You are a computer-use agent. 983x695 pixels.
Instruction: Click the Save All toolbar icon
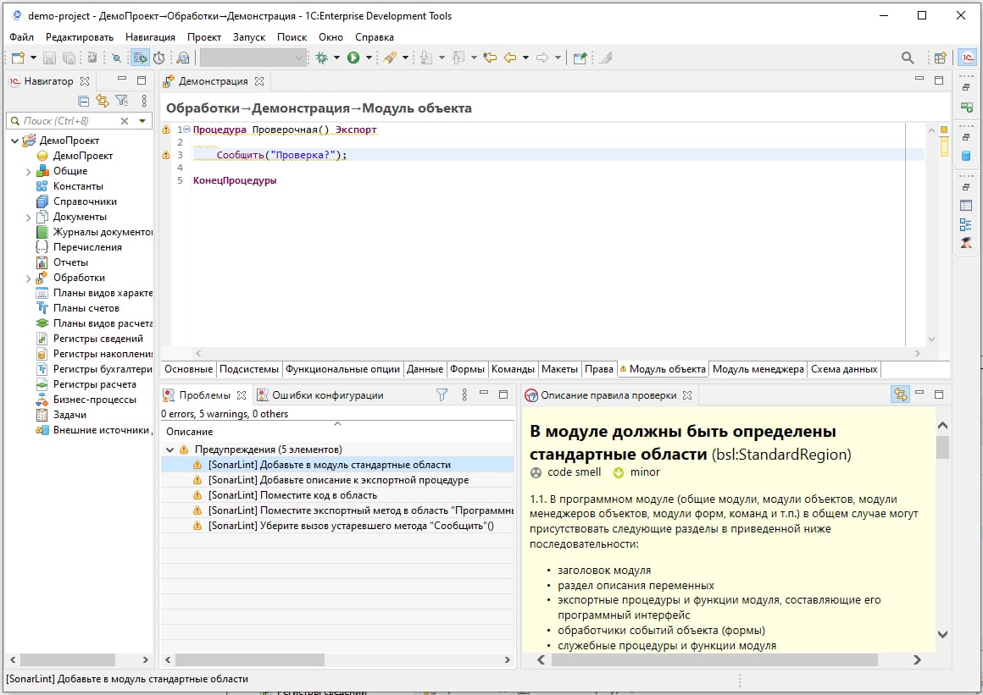[x=69, y=58]
